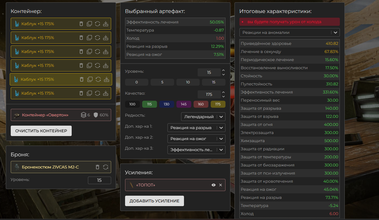Delete the last Каблук artifact in the list
The image size is (379, 220).
(81, 93)
